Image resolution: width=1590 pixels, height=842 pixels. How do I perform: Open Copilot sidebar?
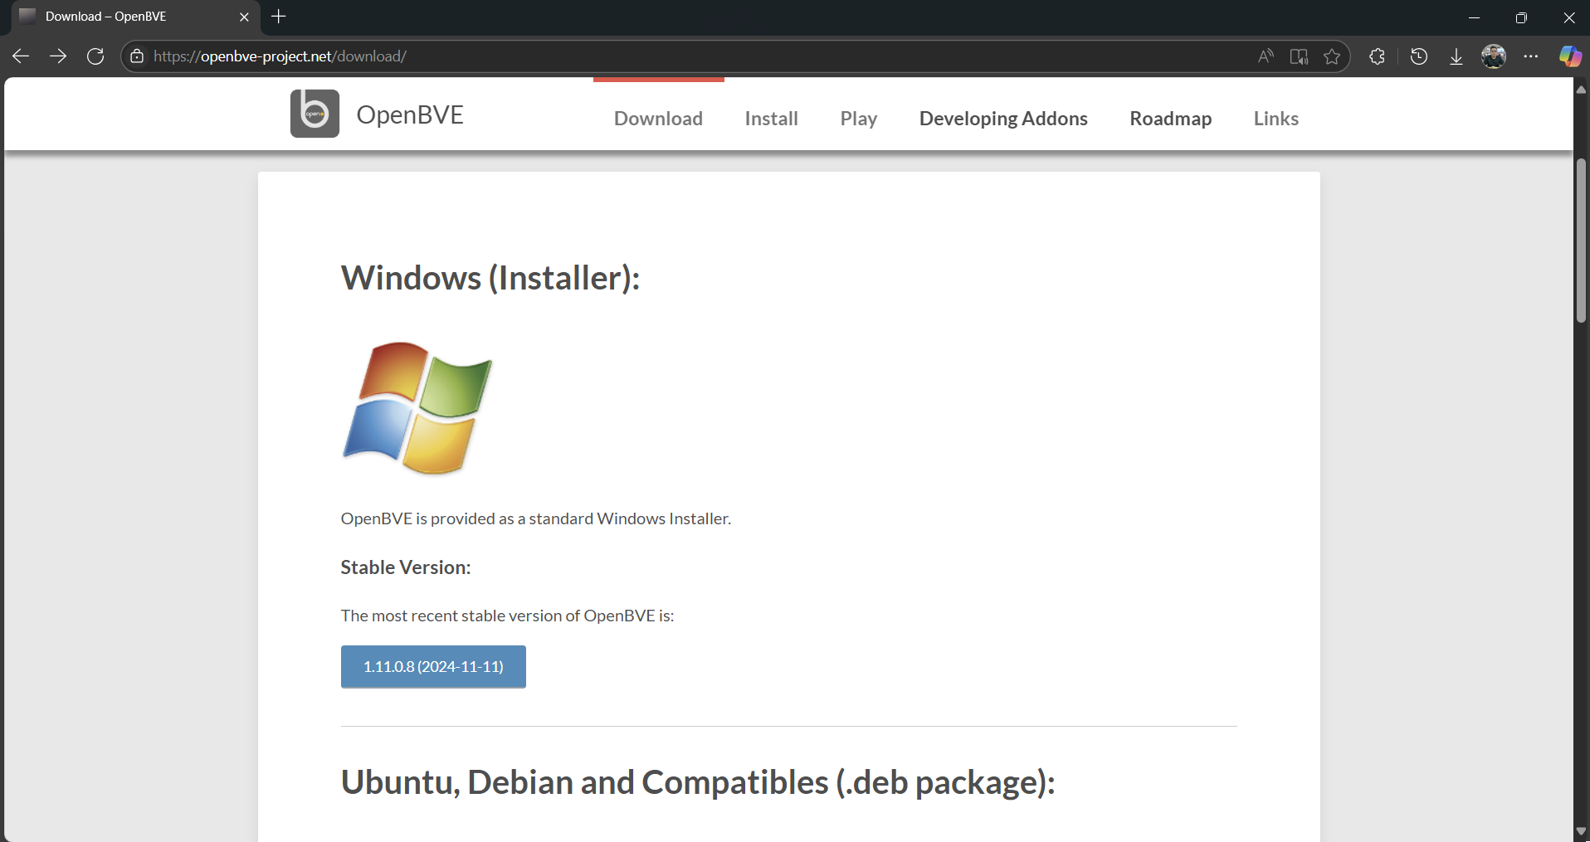pyautogui.click(x=1569, y=56)
